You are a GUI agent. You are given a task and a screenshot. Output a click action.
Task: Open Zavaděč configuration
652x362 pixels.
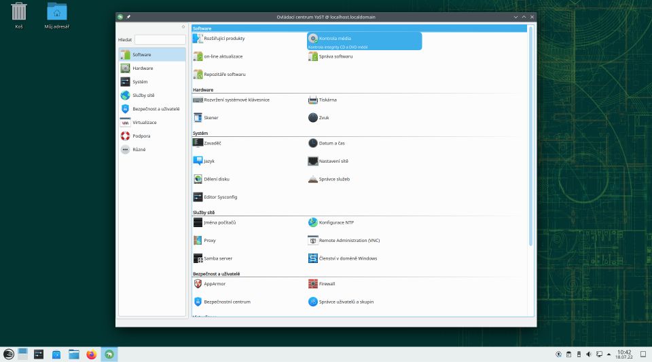click(x=207, y=143)
